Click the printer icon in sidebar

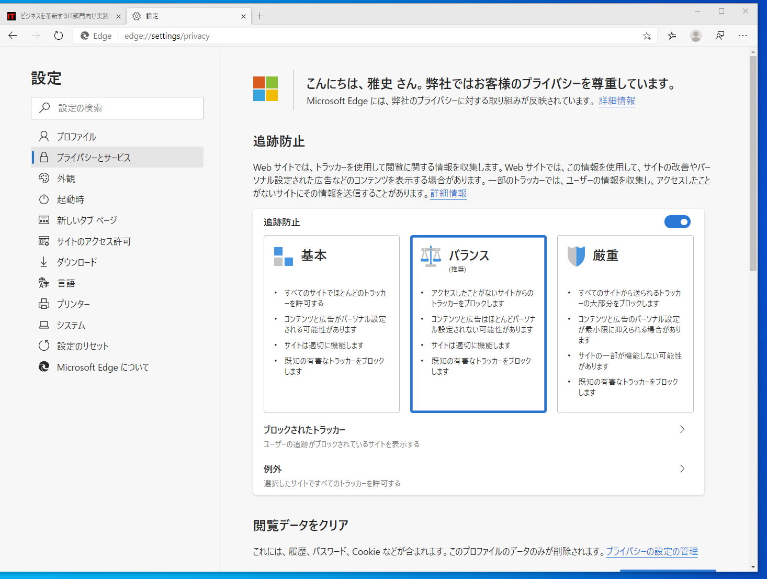point(44,304)
